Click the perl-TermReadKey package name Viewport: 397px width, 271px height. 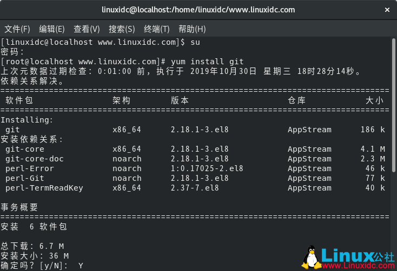click(44, 188)
